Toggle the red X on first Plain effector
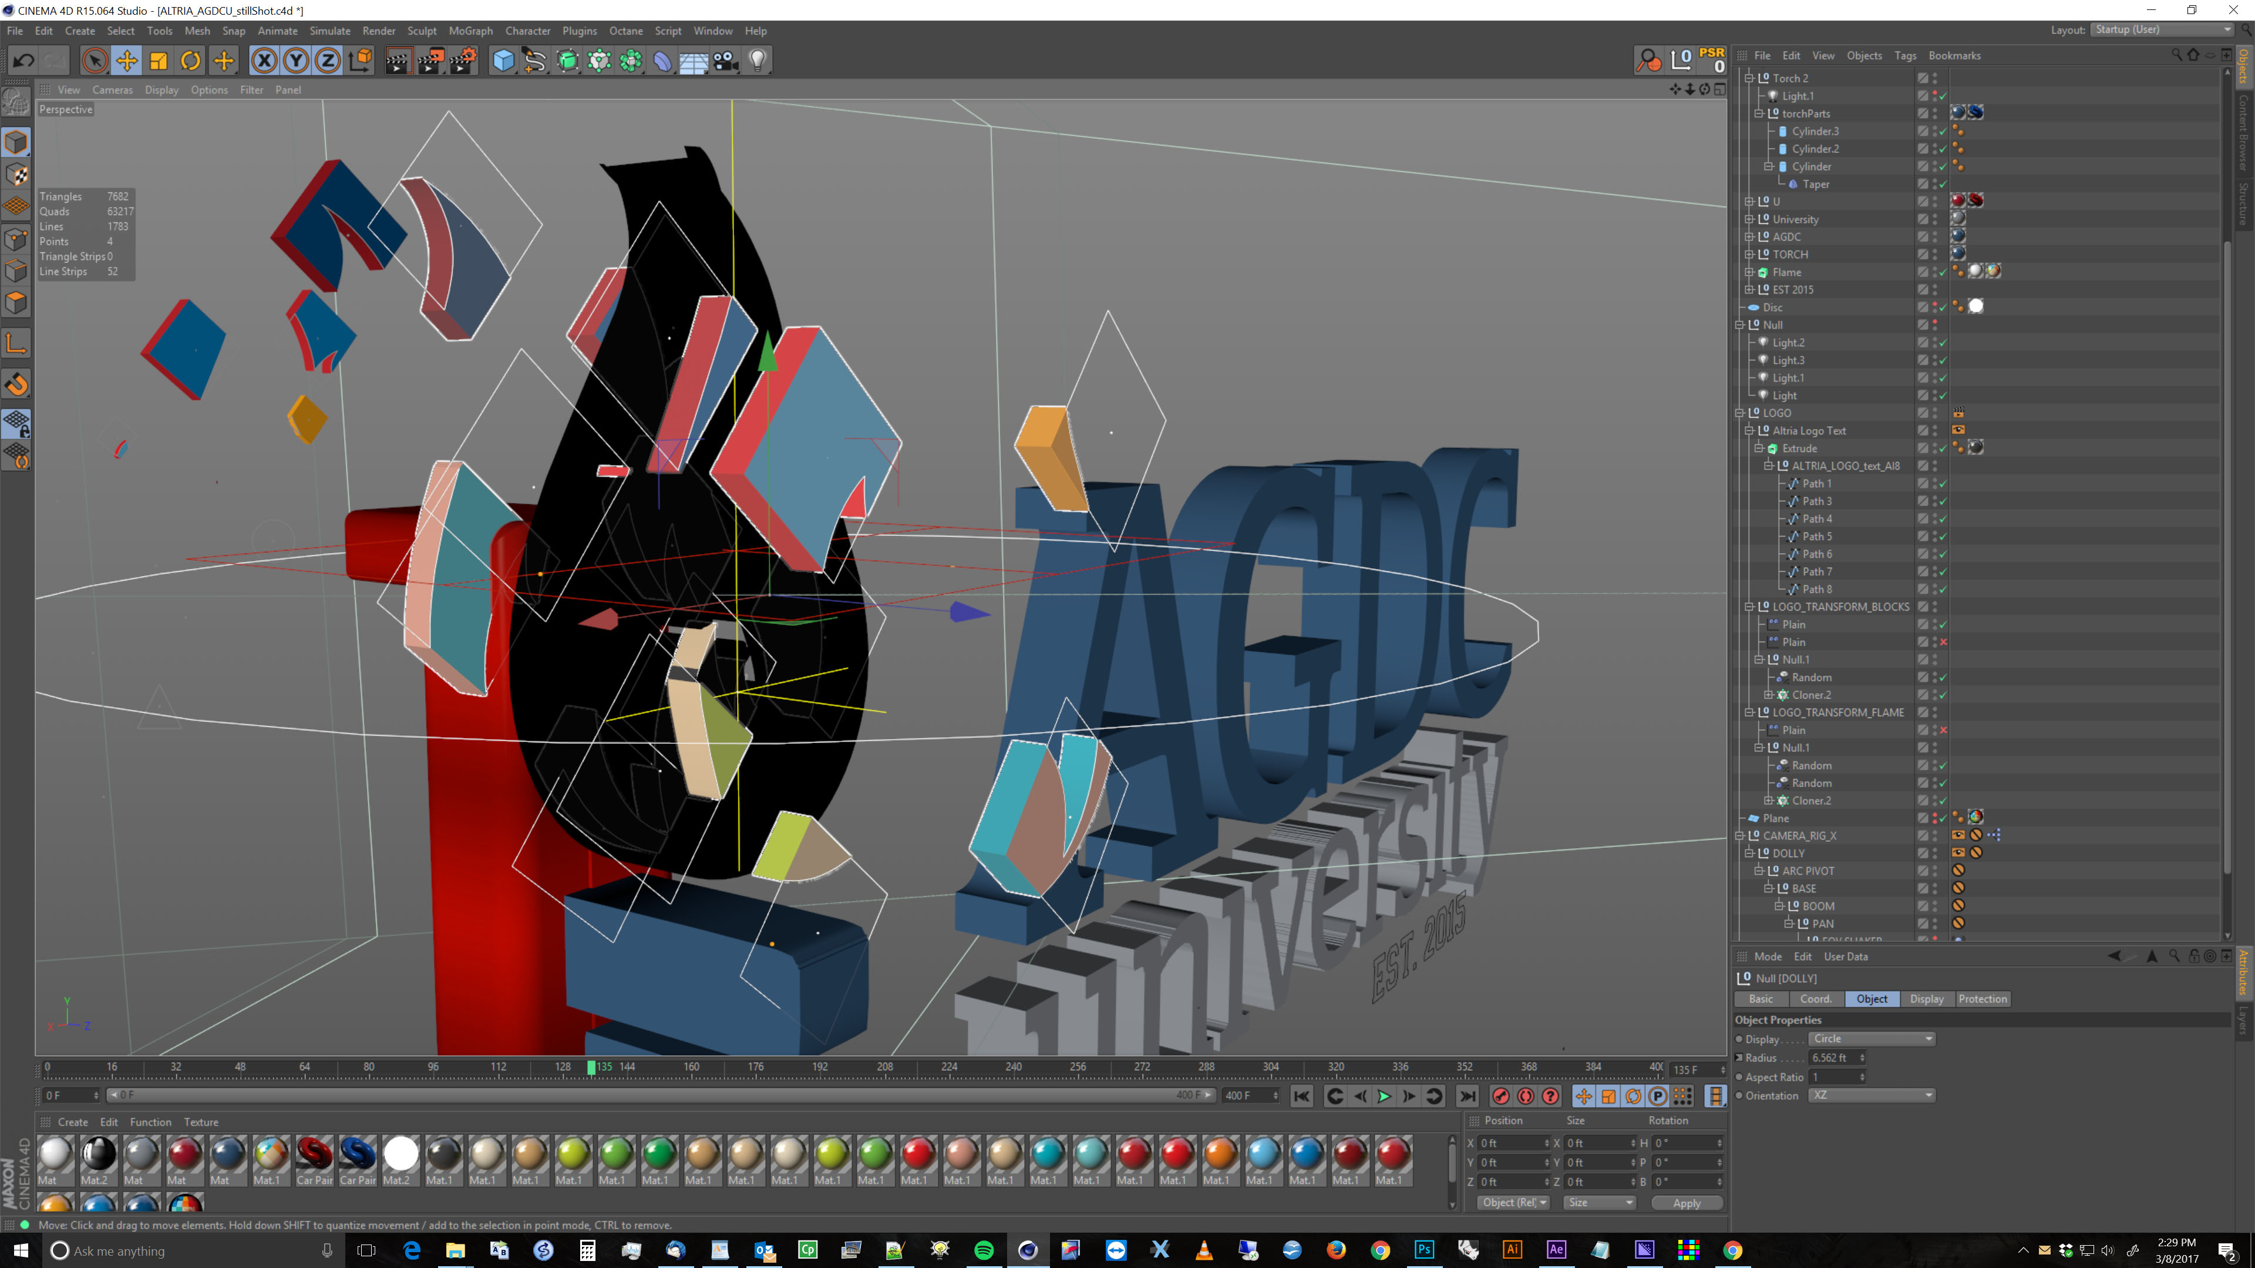Viewport: 2255px width, 1268px height. pos(1943,642)
